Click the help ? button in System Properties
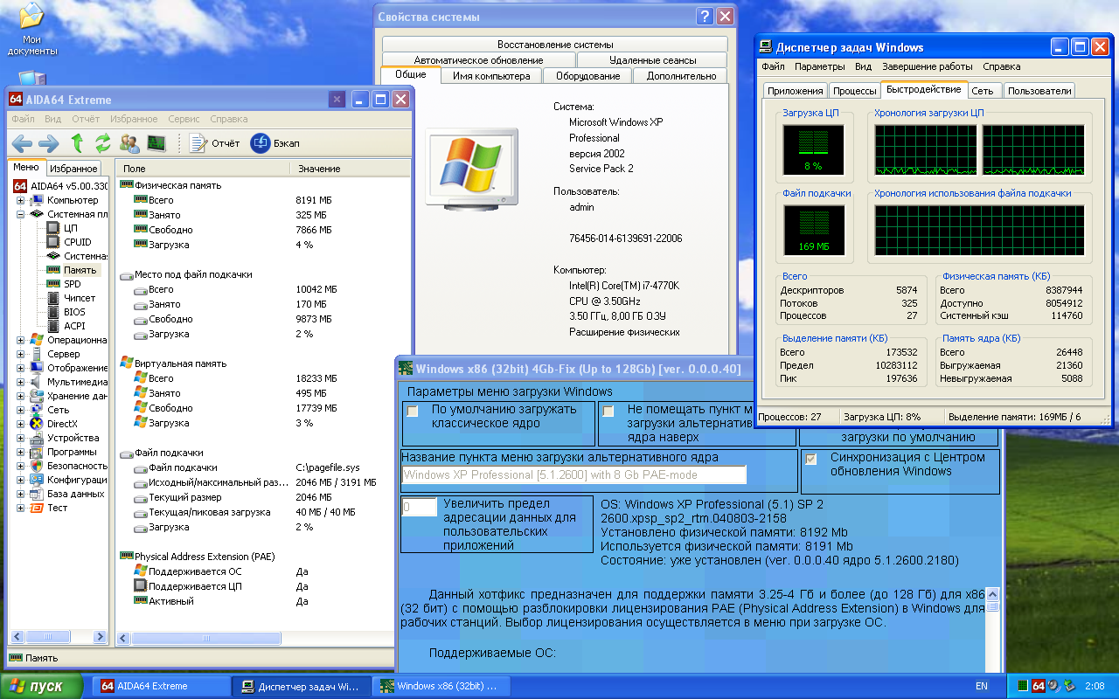 [x=705, y=17]
